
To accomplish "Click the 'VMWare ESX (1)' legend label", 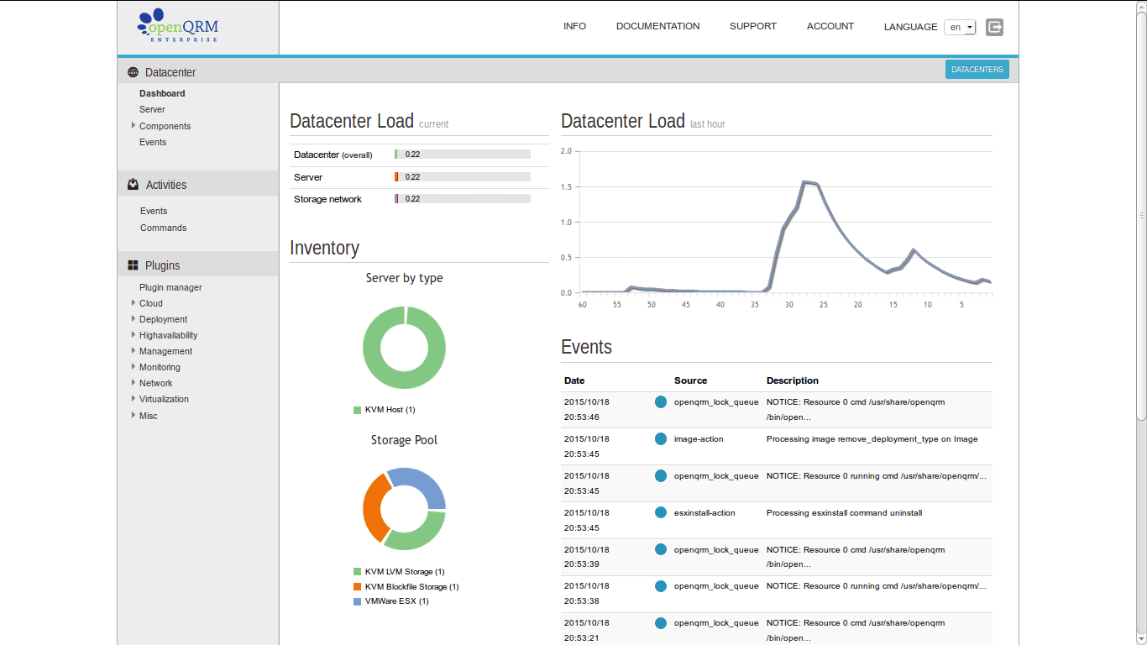I will pos(397,601).
